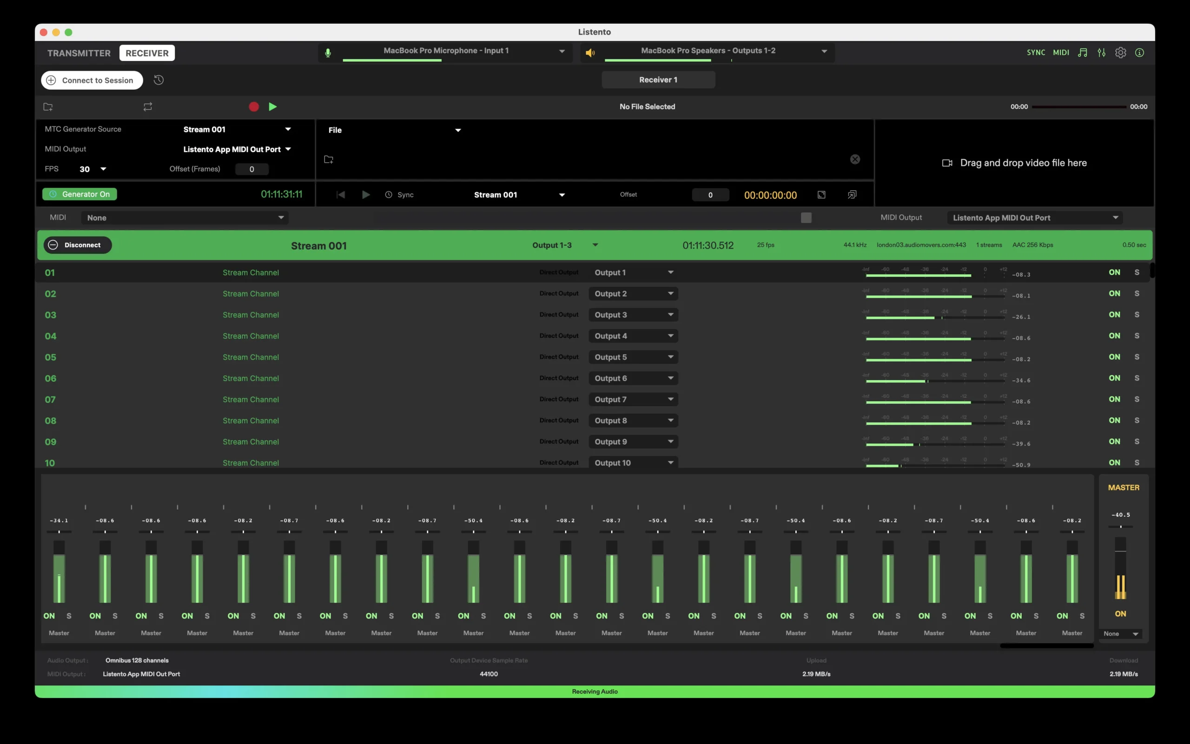Click the grey MIDI stop square

coord(806,217)
